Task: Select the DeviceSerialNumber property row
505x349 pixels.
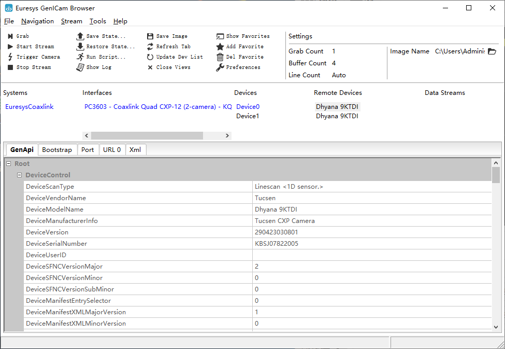Action: pos(257,244)
